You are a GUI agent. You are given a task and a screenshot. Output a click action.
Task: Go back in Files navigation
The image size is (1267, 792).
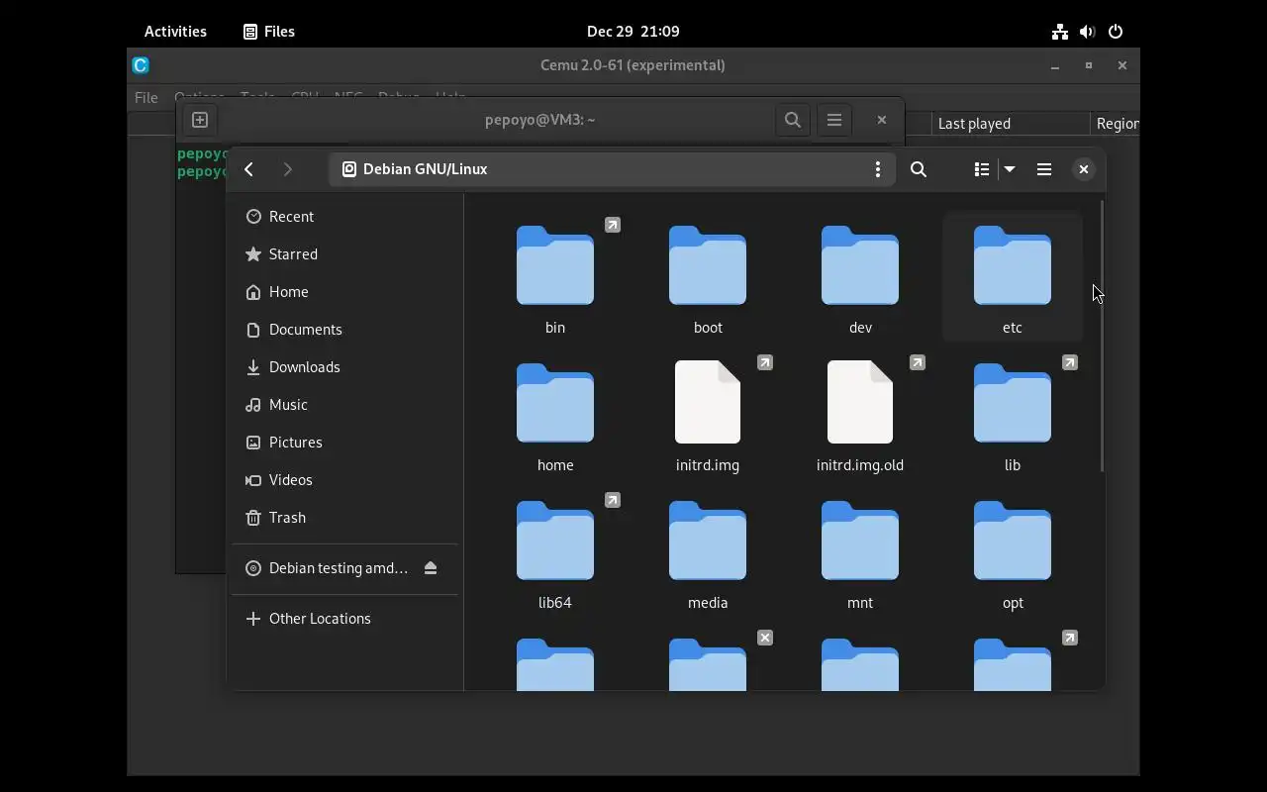(x=249, y=169)
